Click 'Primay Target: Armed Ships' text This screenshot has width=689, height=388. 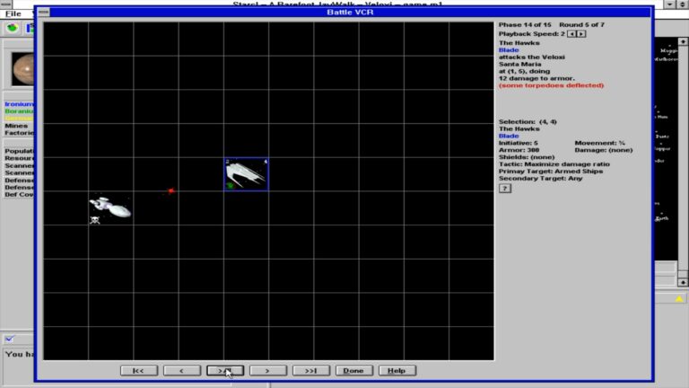[551, 172]
